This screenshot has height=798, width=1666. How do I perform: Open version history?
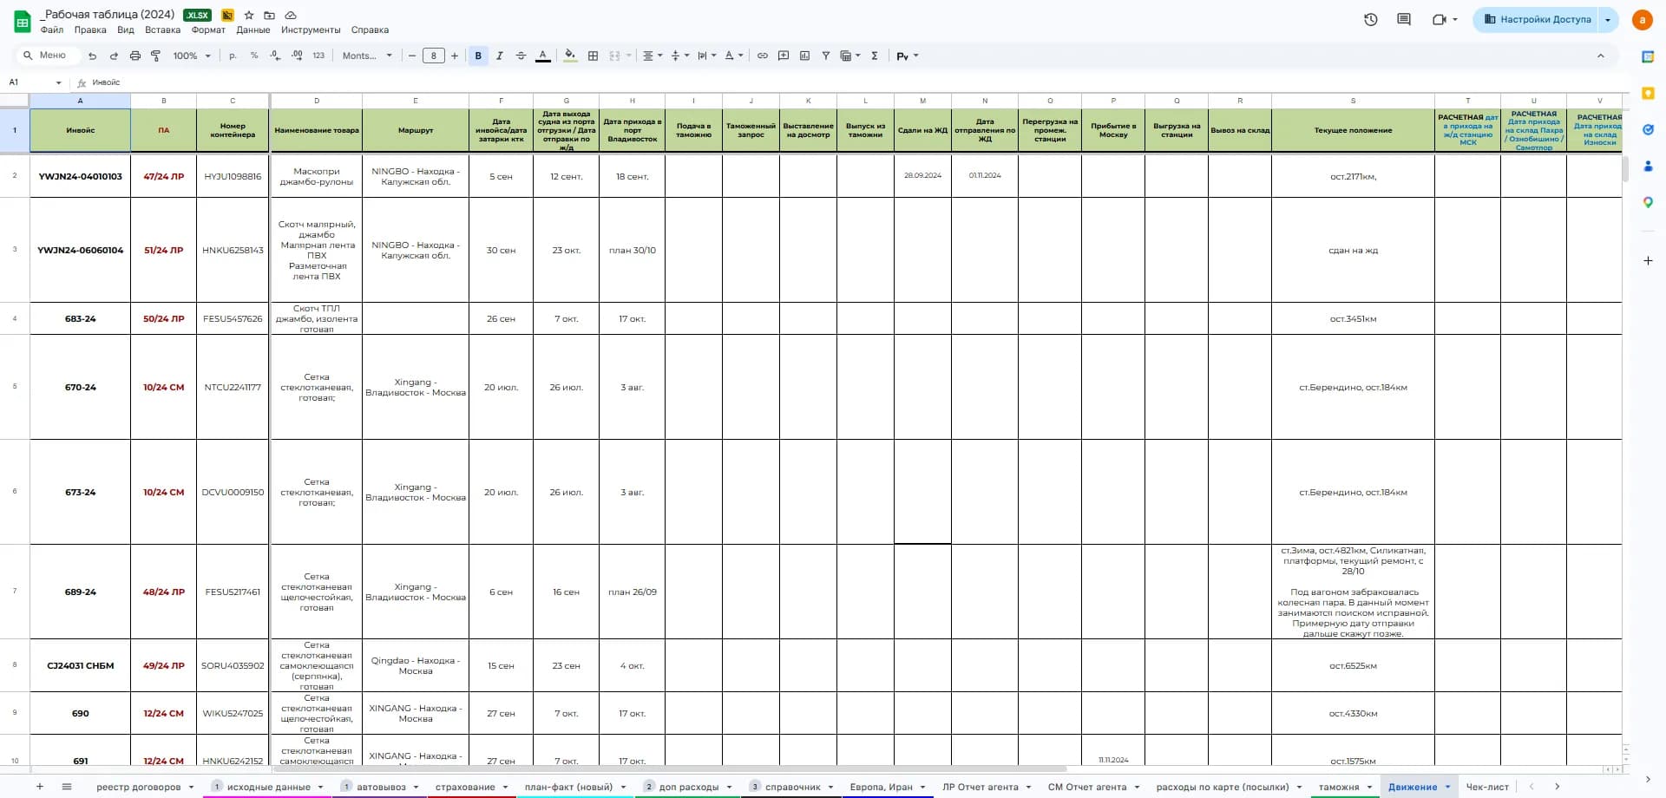pyautogui.click(x=1371, y=19)
